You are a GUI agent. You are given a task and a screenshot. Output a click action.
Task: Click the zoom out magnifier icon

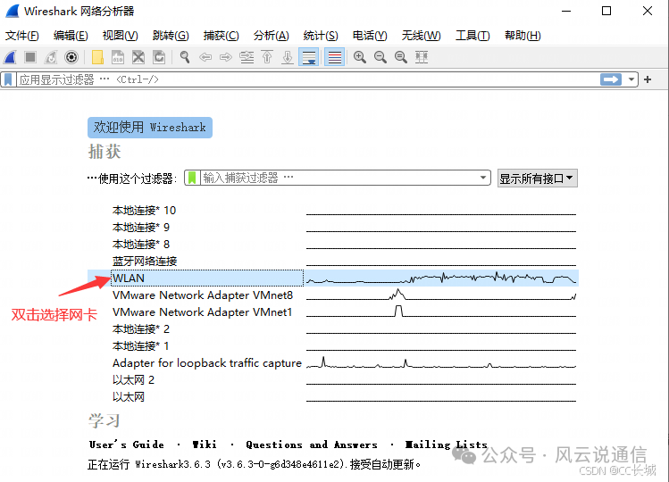(380, 57)
